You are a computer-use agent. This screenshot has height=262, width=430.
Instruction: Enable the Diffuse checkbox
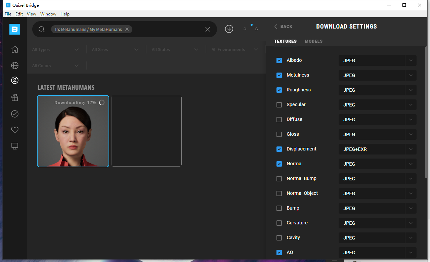point(279,120)
